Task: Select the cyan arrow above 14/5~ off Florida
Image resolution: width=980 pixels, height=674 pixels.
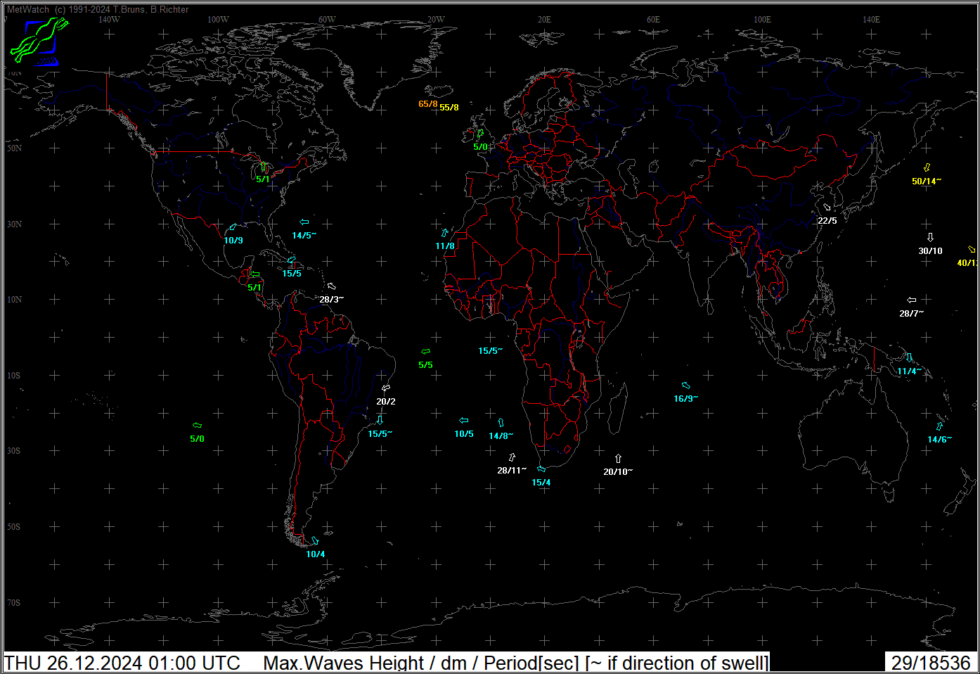Action: click(x=304, y=222)
